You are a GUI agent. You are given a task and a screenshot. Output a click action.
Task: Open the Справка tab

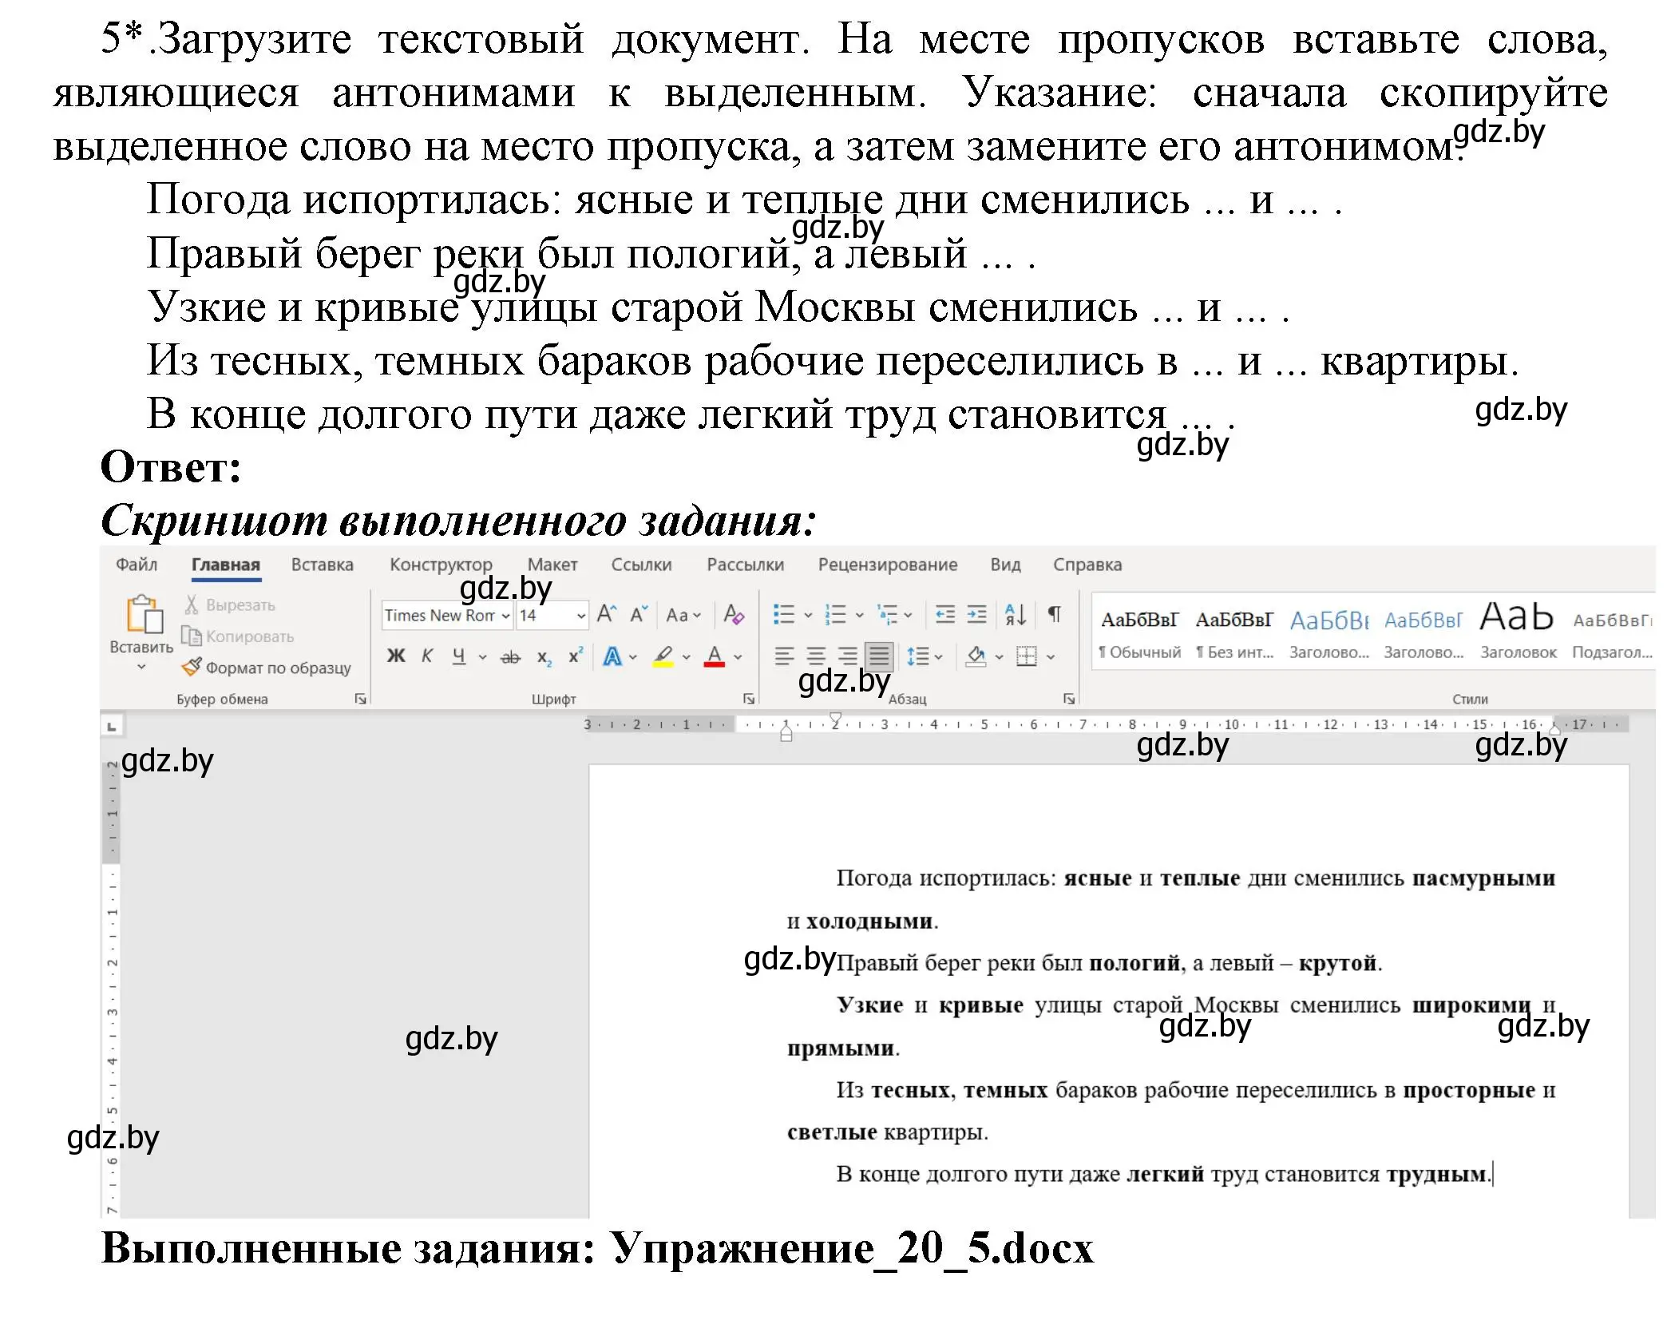(1087, 565)
